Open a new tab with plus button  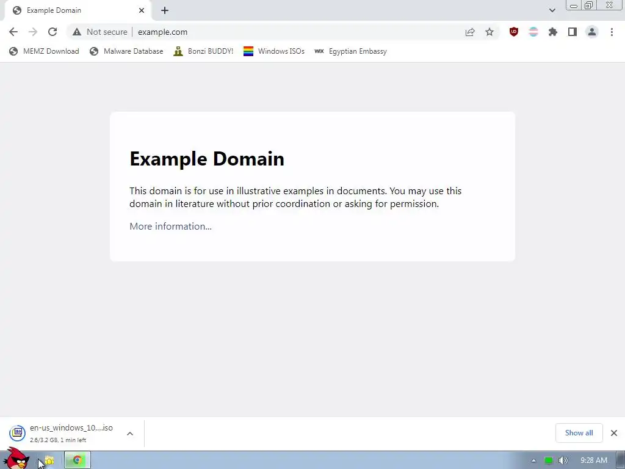[165, 10]
